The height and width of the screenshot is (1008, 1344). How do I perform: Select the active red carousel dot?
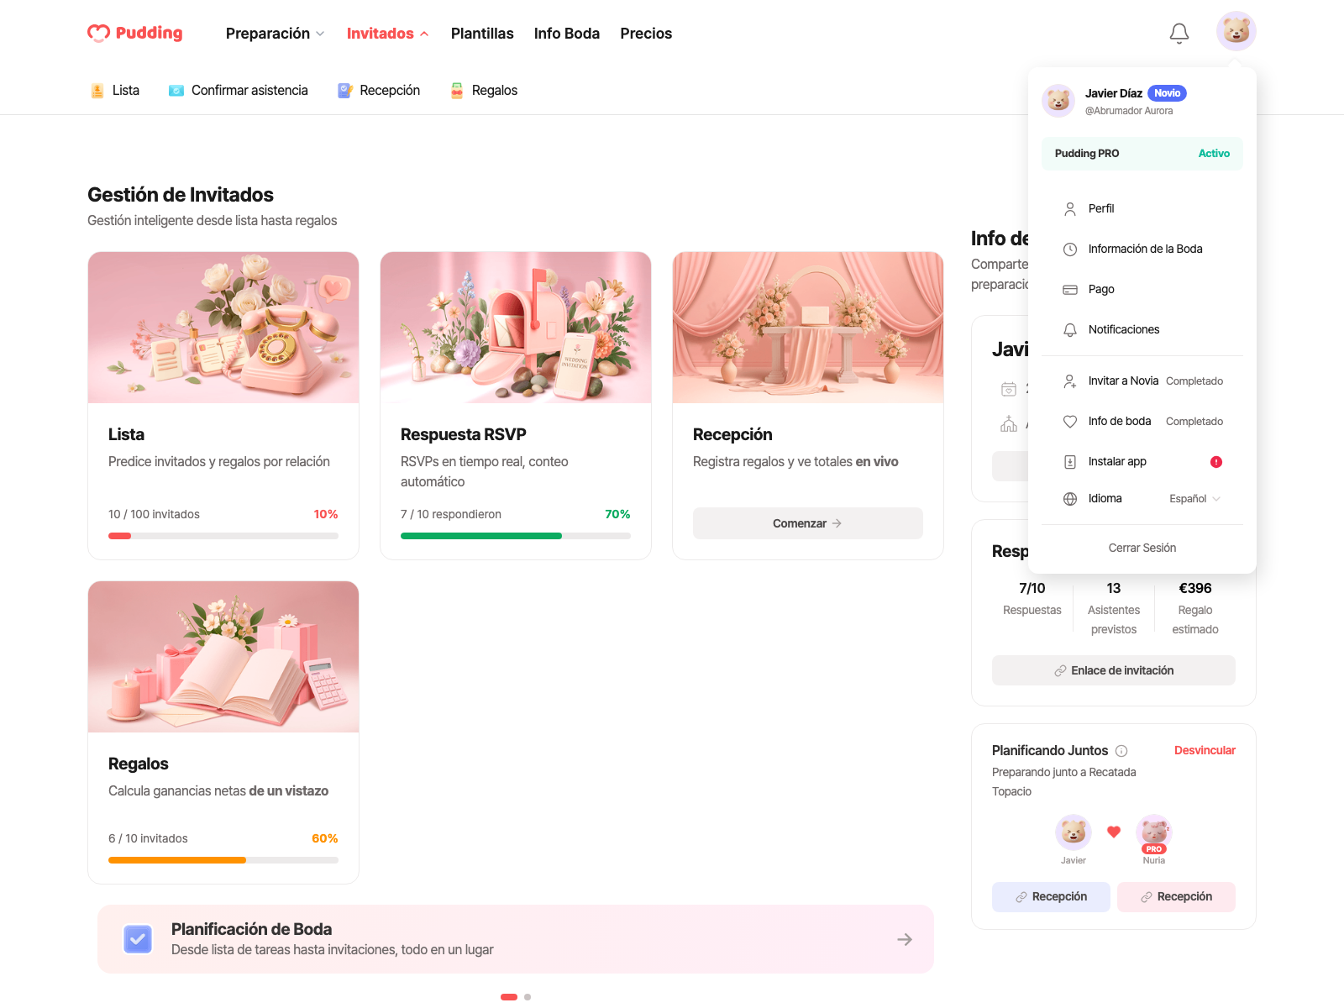point(509,997)
